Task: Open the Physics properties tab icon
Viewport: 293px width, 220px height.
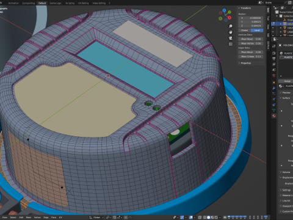Action: 274,99
